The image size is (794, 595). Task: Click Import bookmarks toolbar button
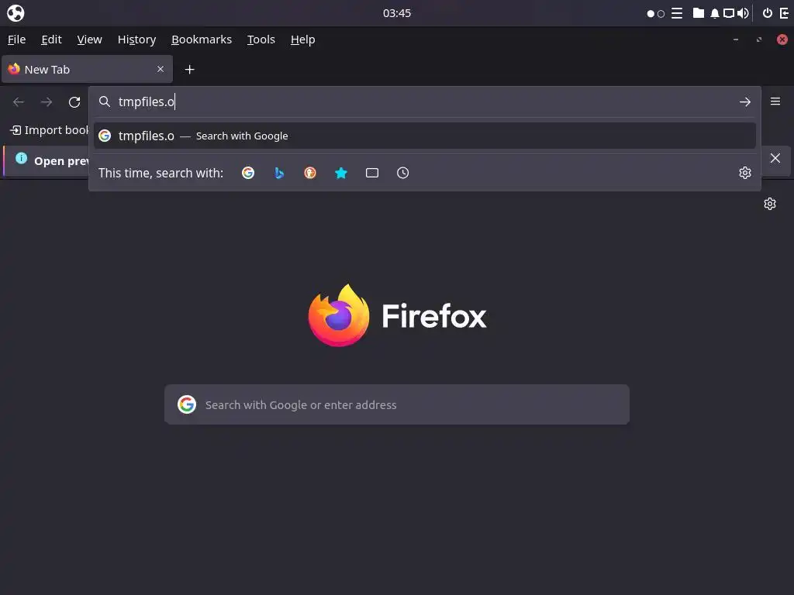49,130
